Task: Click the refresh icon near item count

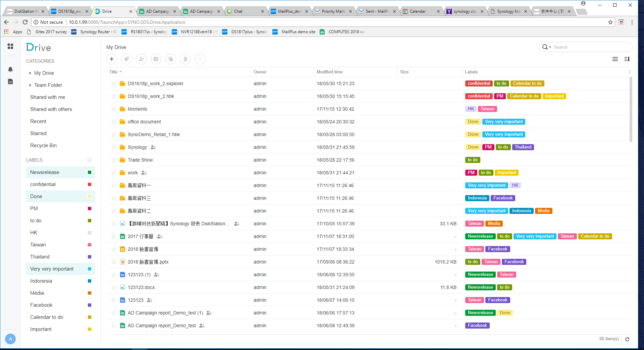Action: coord(627,339)
